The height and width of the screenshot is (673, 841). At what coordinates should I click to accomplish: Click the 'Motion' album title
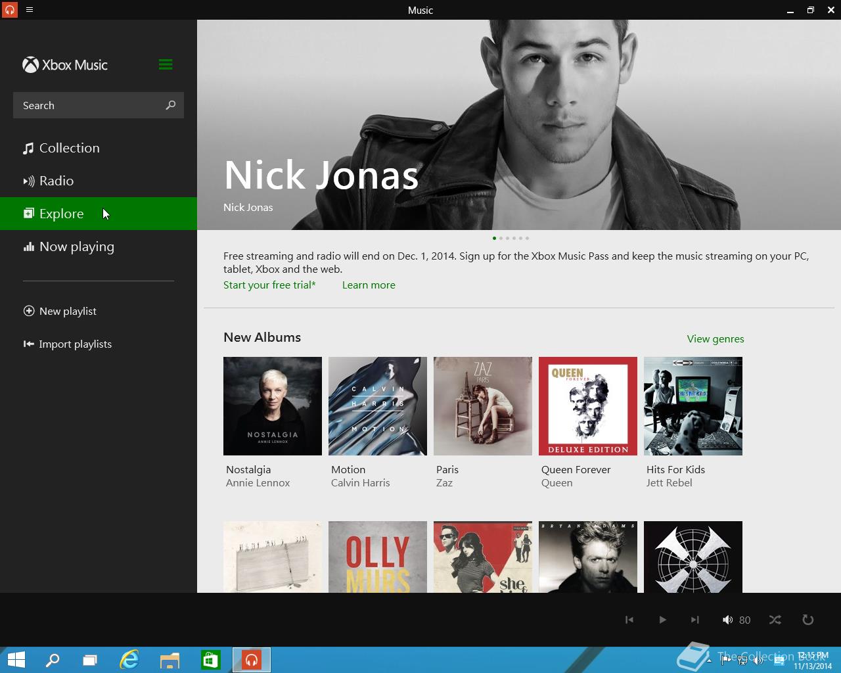348,469
